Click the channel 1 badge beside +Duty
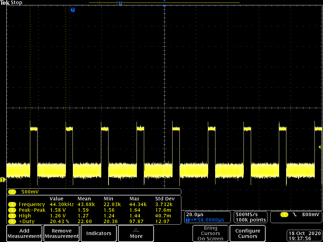The height and width of the screenshot is (242, 323). coord(12,222)
